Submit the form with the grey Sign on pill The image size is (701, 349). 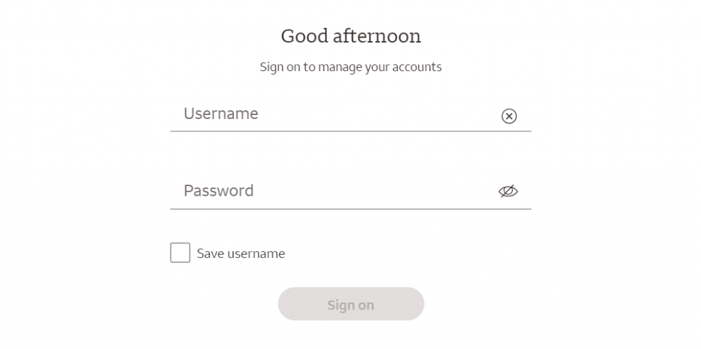click(x=351, y=304)
